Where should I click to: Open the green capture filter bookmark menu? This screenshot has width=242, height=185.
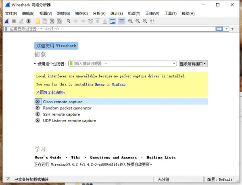tap(71, 63)
